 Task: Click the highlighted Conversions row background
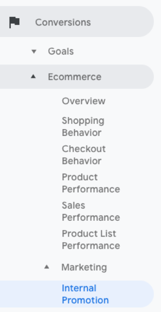click(x=76, y=22)
